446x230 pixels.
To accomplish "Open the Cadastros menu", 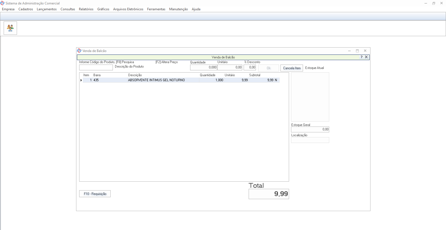I will click(26, 9).
